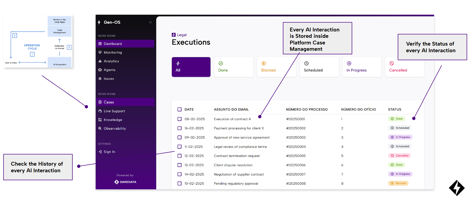This screenshot has height=202, width=471.
Task: Select Cases in the sidebar
Action: tap(125, 102)
